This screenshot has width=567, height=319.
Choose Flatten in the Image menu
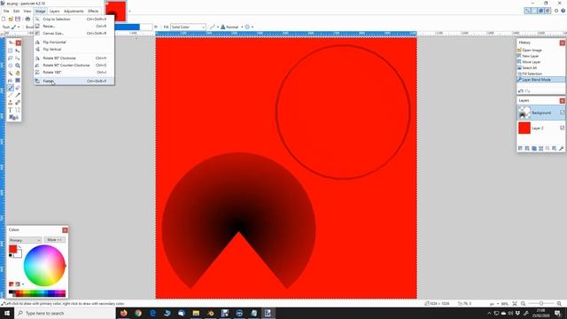tap(74, 81)
